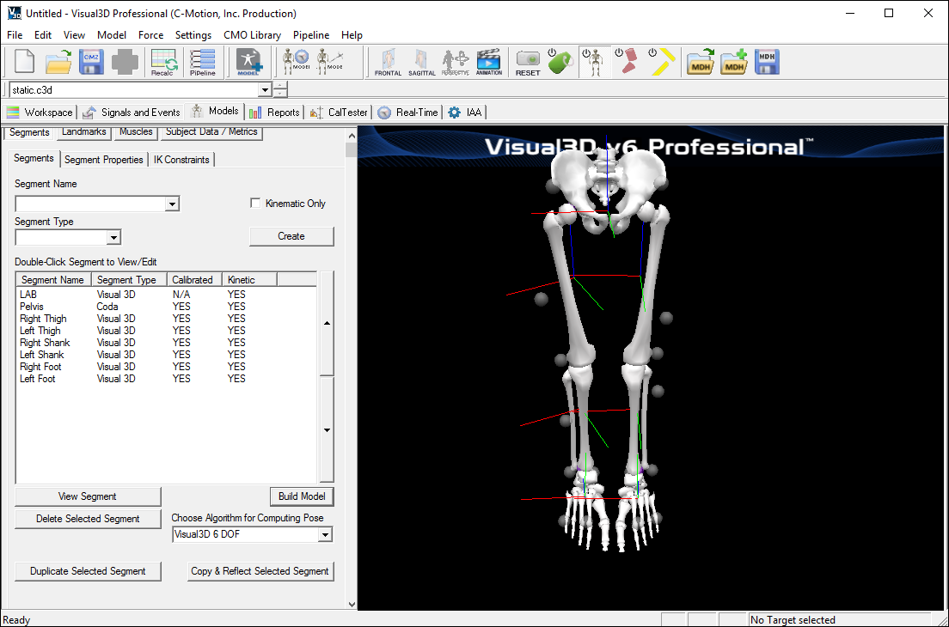The width and height of the screenshot is (949, 627).
Task: Enable the Kinematic Only checkbox
Action: click(255, 204)
